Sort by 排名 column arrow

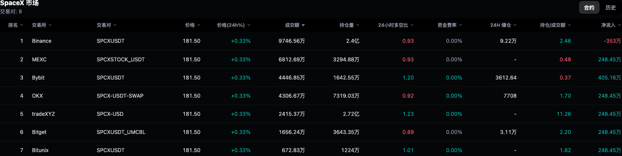coord(22,25)
